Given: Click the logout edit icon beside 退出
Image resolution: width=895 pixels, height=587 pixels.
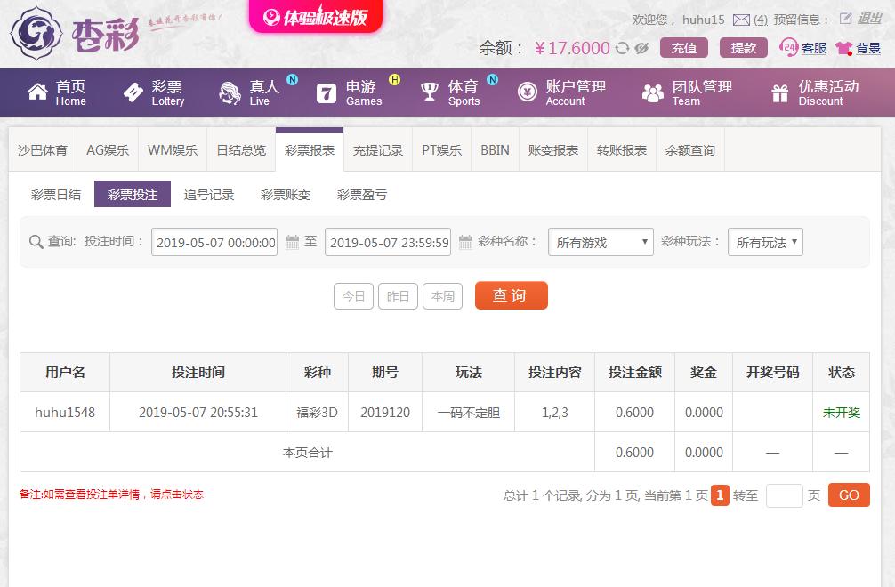Looking at the screenshot, I should click(845, 19).
